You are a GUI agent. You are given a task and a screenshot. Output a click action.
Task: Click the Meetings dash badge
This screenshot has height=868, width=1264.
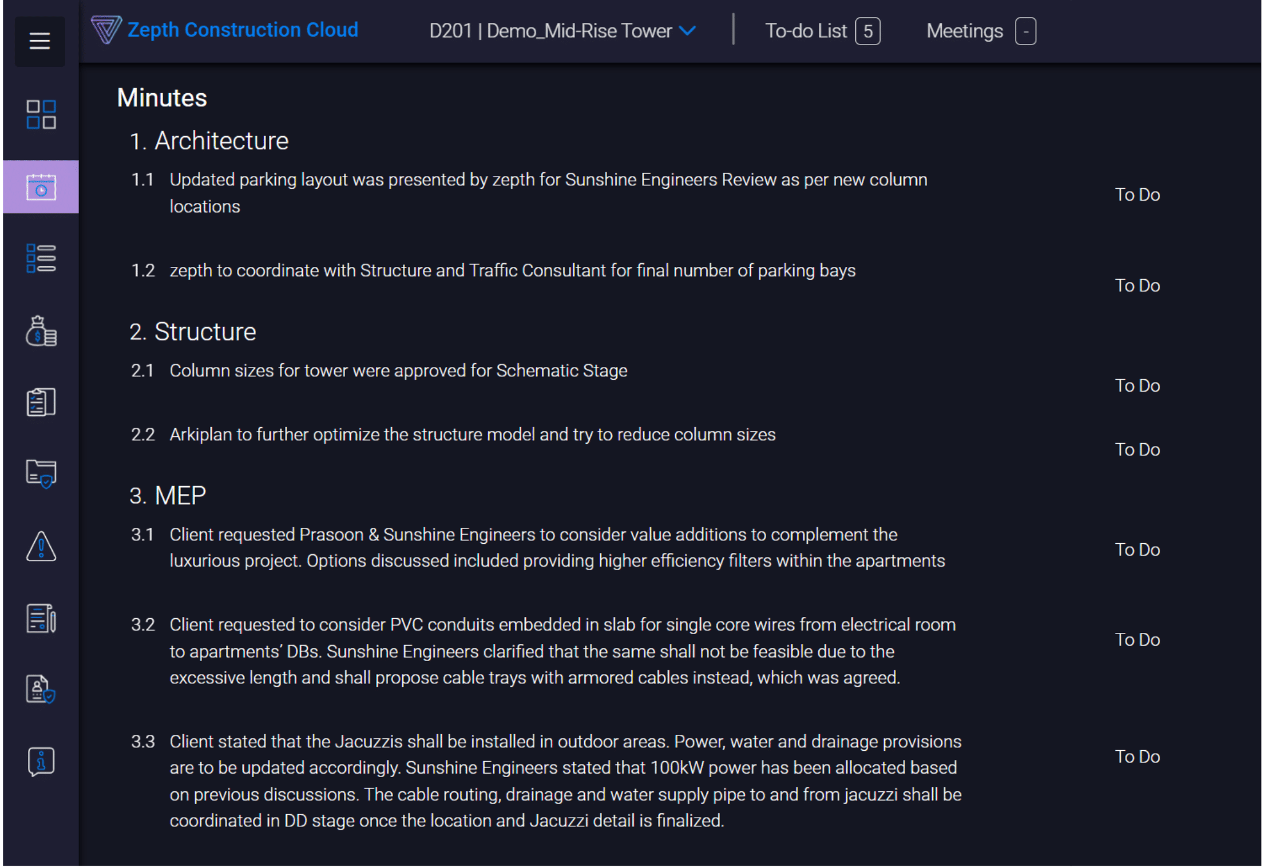pyautogui.click(x=1025, y=31)
